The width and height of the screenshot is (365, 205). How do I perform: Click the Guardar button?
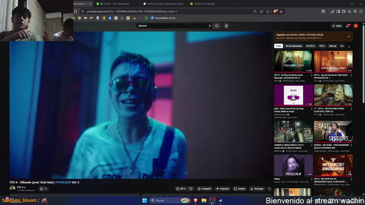(239, 188)
